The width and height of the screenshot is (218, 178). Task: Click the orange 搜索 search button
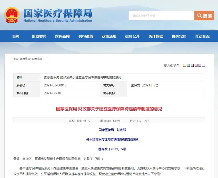click(204, 16)
